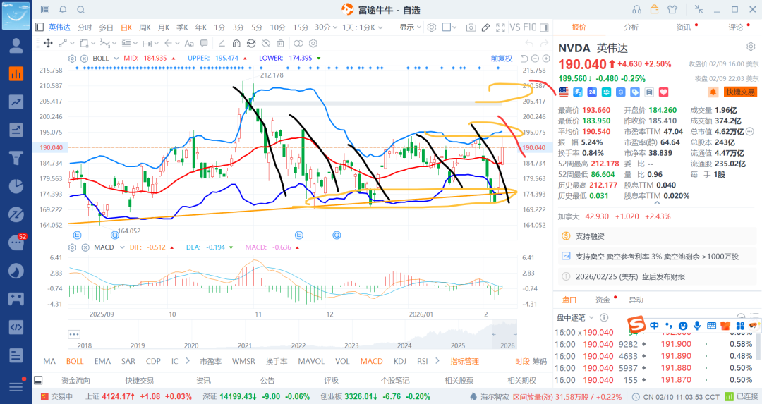Toggle the BOLL indicator in indicator bar
Image resolution: width=762 pixels, height=404 pixels.
point(75,361)
